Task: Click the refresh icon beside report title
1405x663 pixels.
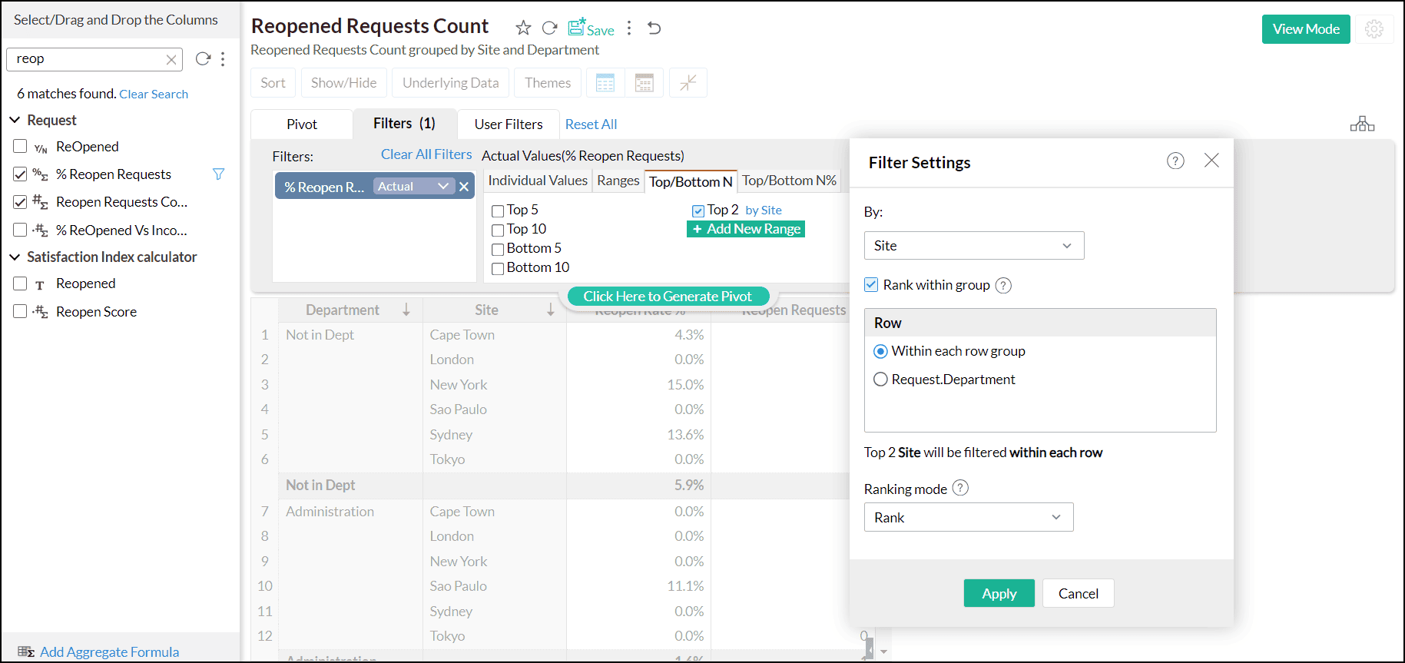Action: (x=549, y=28)
